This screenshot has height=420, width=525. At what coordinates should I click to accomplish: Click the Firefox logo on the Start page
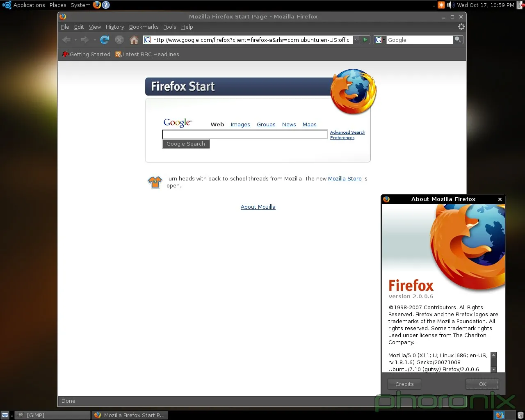tap(354, 91)
